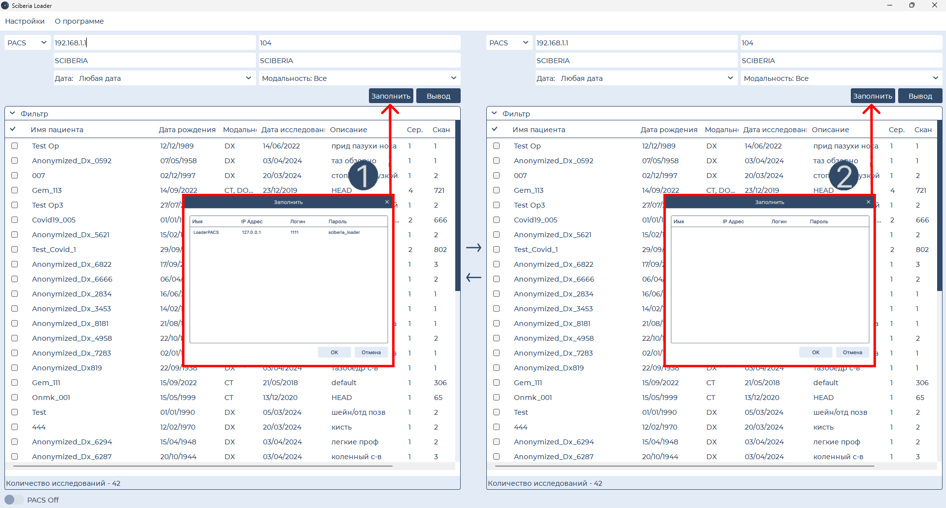Image resolution: width=946 pixels, height=508 pixels.
Task: Sort right table by Скан column
Action: [923, 130]
